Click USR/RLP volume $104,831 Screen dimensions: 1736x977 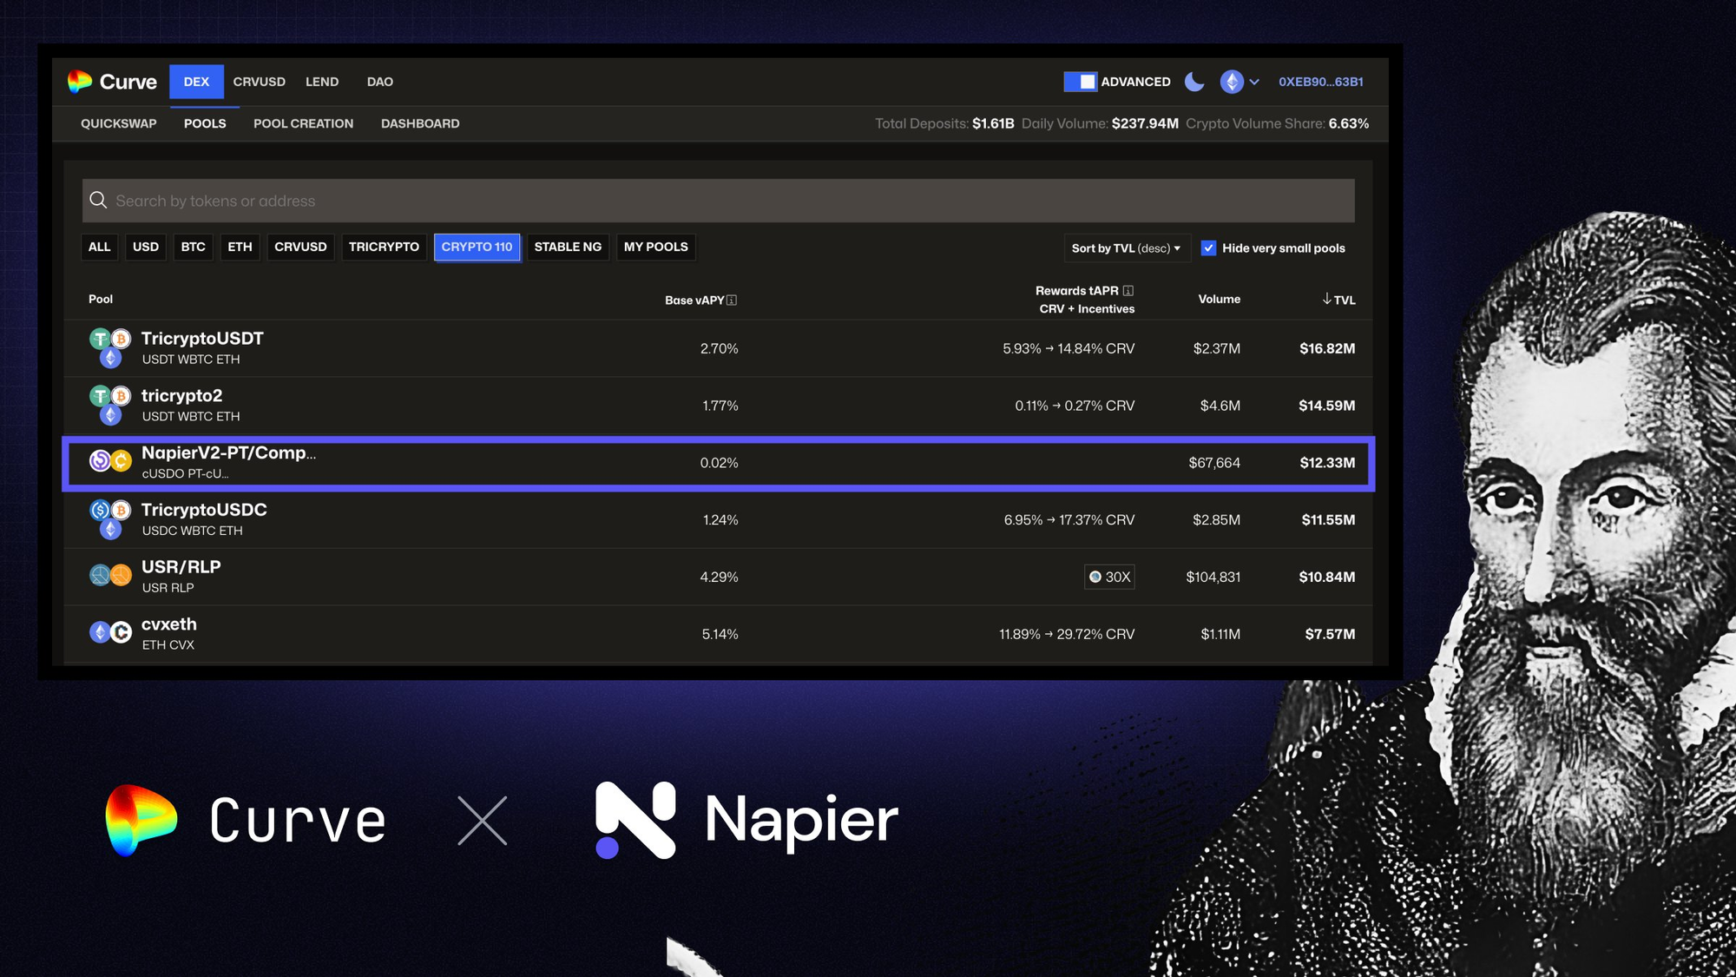pos(1213,578)
